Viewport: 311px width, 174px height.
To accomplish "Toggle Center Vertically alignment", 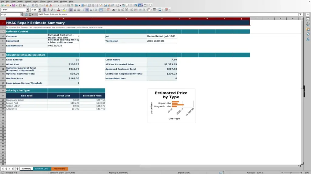I will point(87,10).
